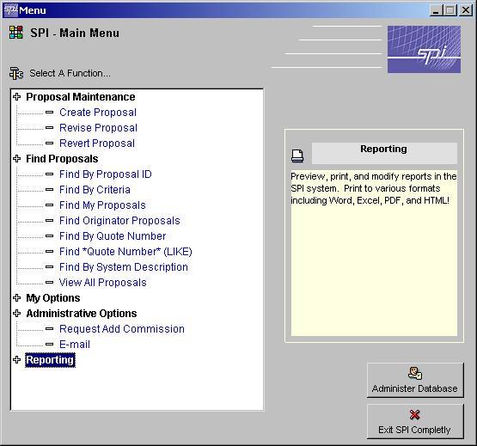
Task: Click the SPI logo image
Action: (424, 49)
